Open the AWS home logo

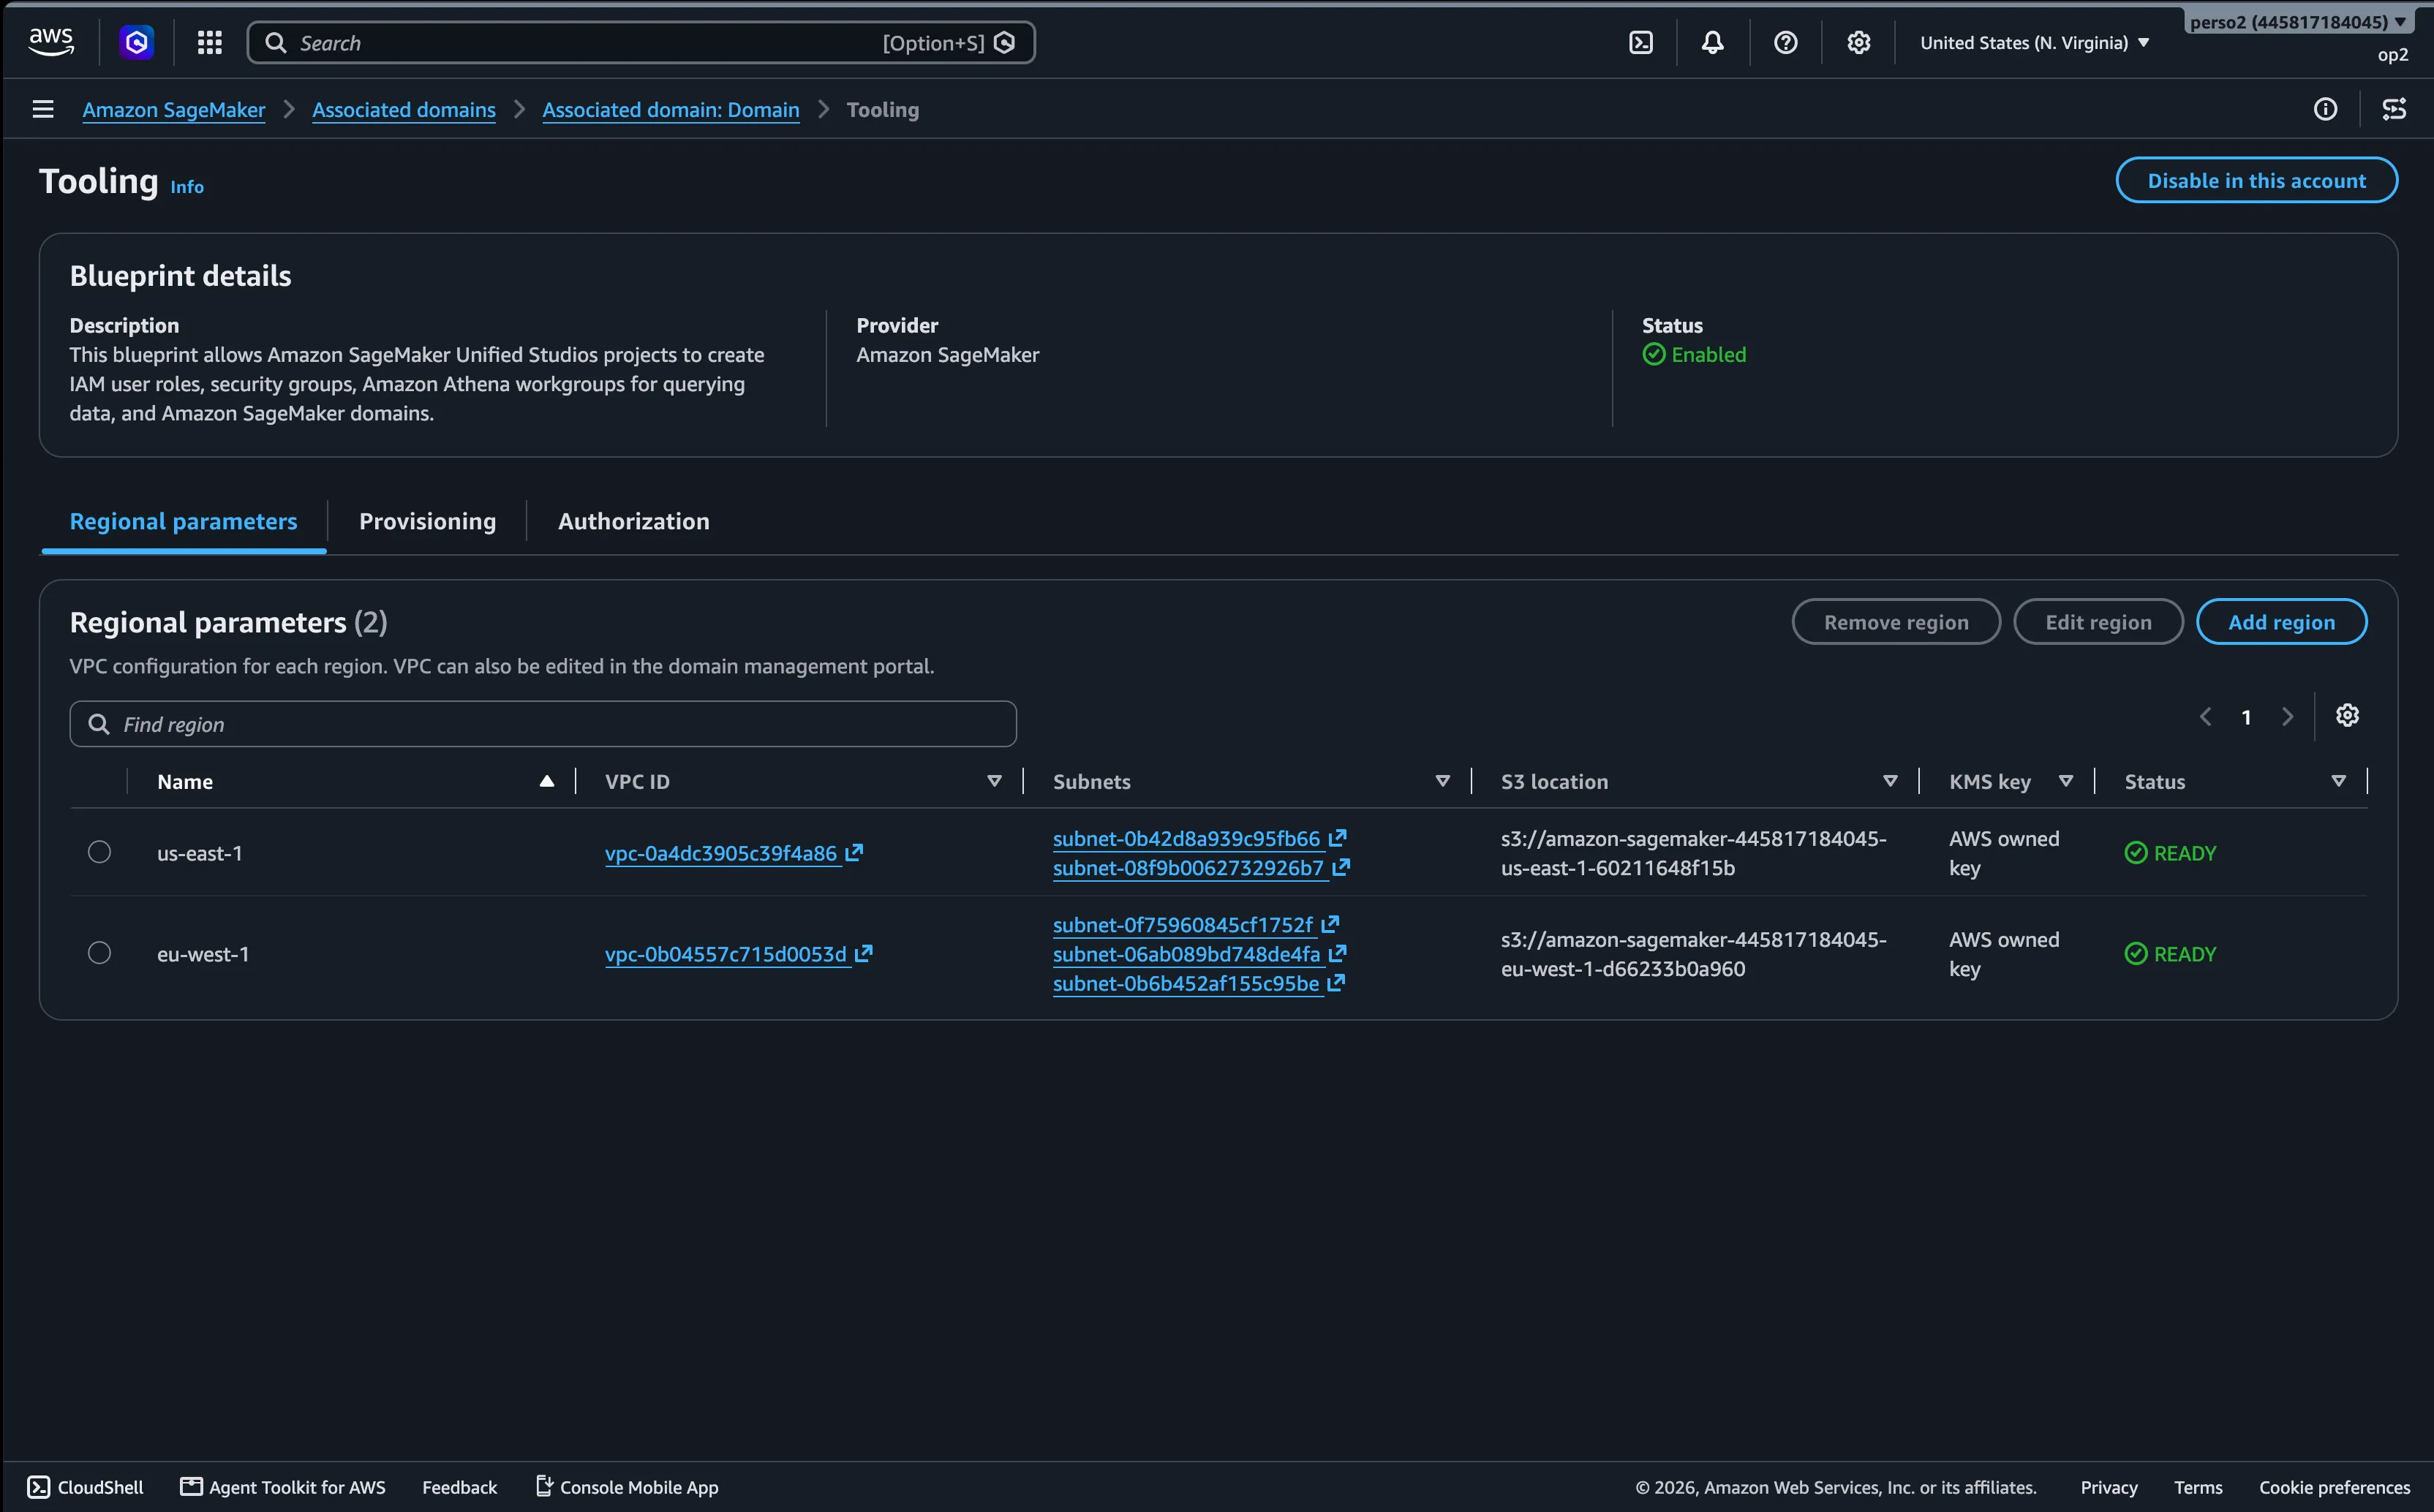click(51, 42)
